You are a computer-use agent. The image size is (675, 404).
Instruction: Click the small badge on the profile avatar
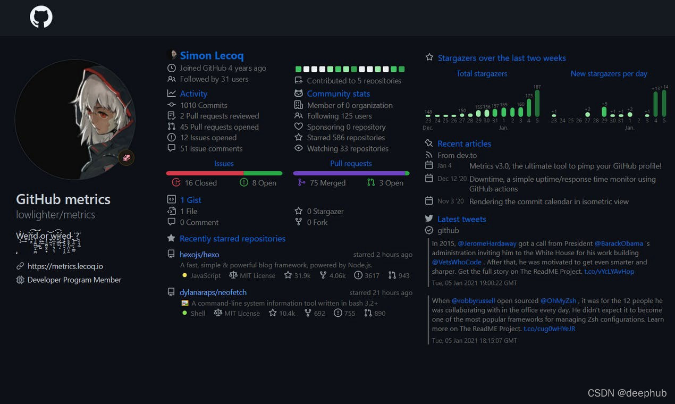[x=126, y=158]
